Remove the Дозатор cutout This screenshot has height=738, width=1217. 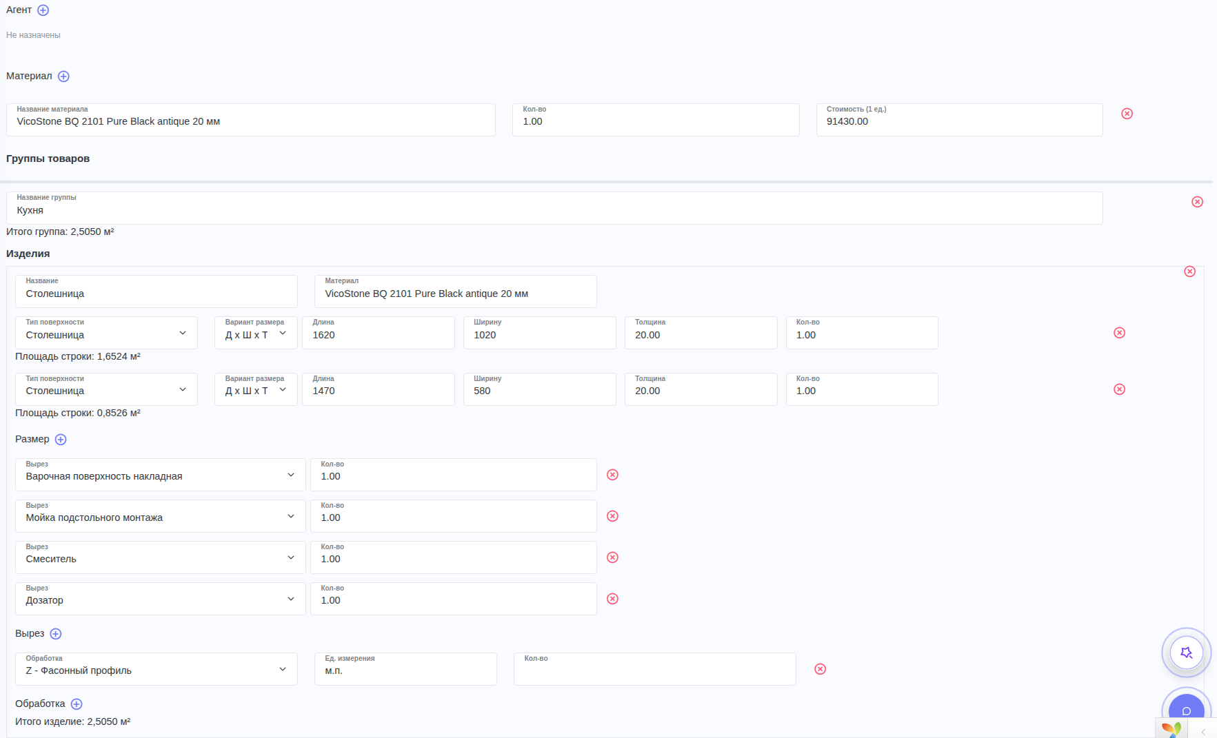click(x=612, y=599)
